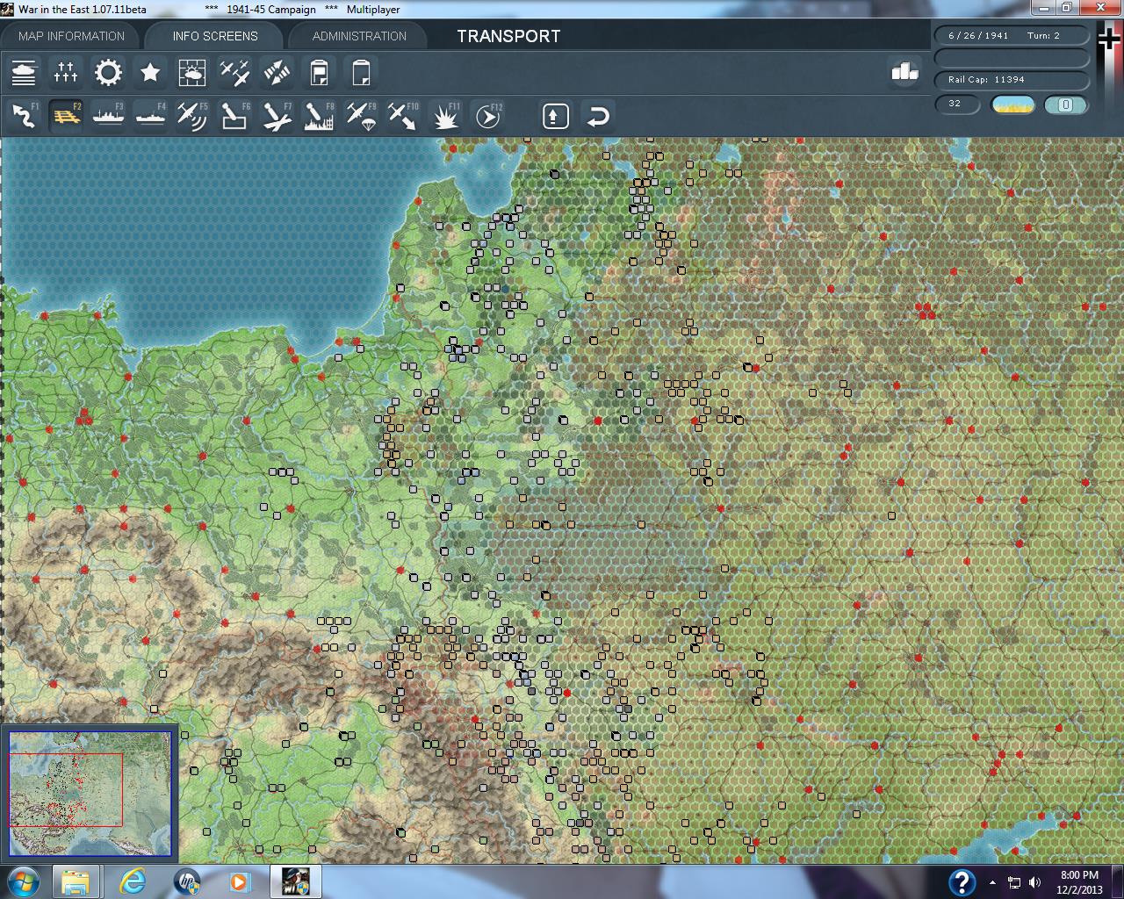Open the HP taskbar application
This screenshot has width=1124, height=899.
click(187, 881)
